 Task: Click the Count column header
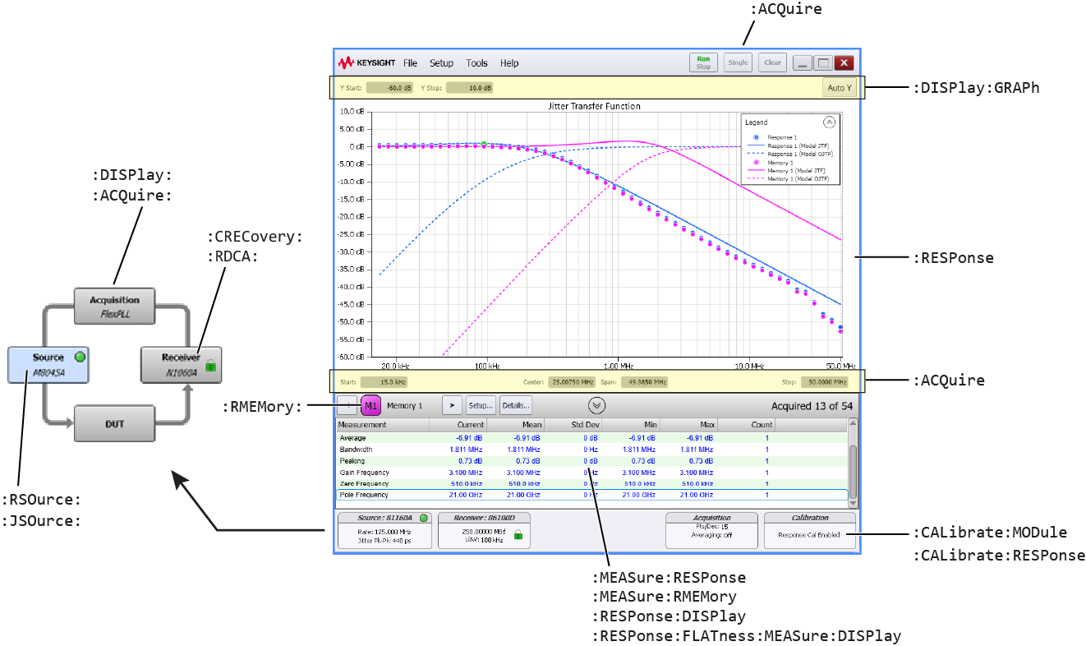pyautogui.click(x=748, y=425)
